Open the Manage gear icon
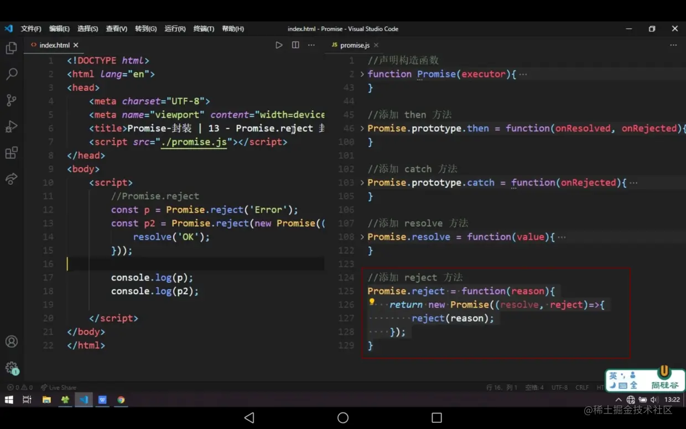Viewport: 686px width, 429px height. tap(11, 368)
